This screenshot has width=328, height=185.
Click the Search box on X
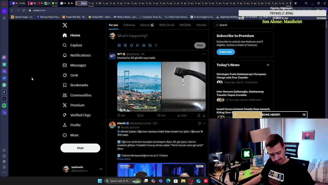tap(243, 25)
